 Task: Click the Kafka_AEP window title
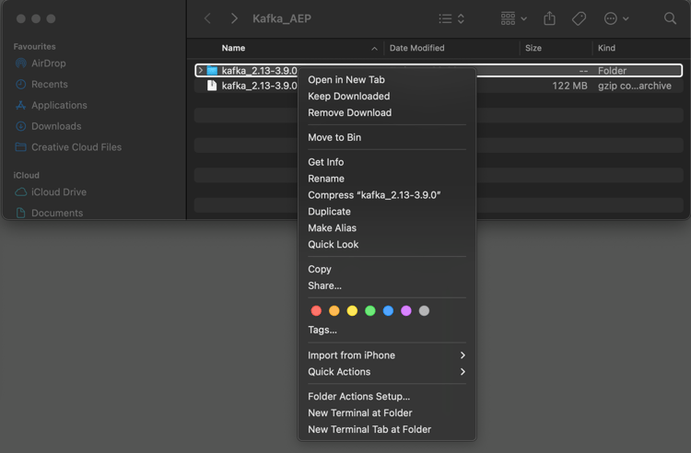282,18
